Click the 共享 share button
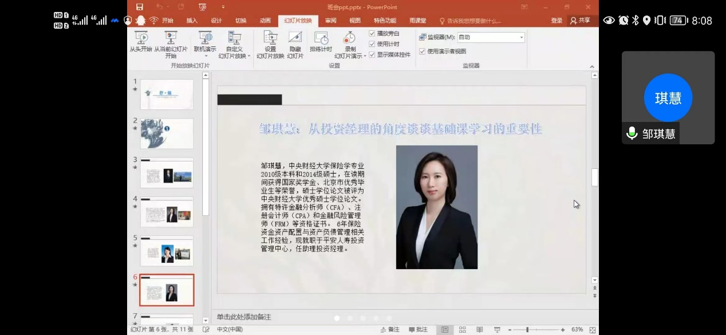Image resolution: width=726 pixels, height=335 pixels. [x=580, y=21]
